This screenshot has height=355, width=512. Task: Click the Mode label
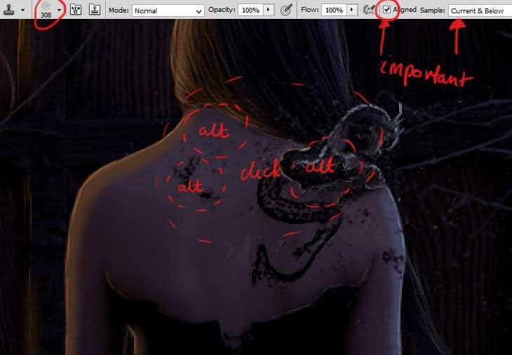pyautogui.click(x=117, y=11)
